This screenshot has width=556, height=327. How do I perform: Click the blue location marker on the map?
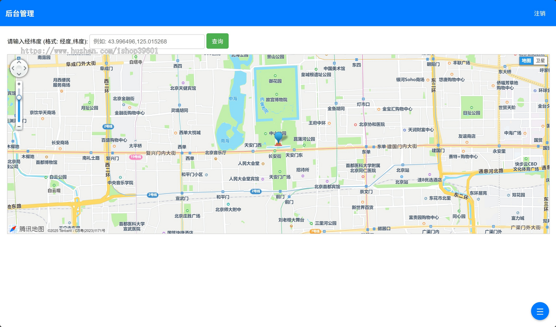click(x=278, y=138)
